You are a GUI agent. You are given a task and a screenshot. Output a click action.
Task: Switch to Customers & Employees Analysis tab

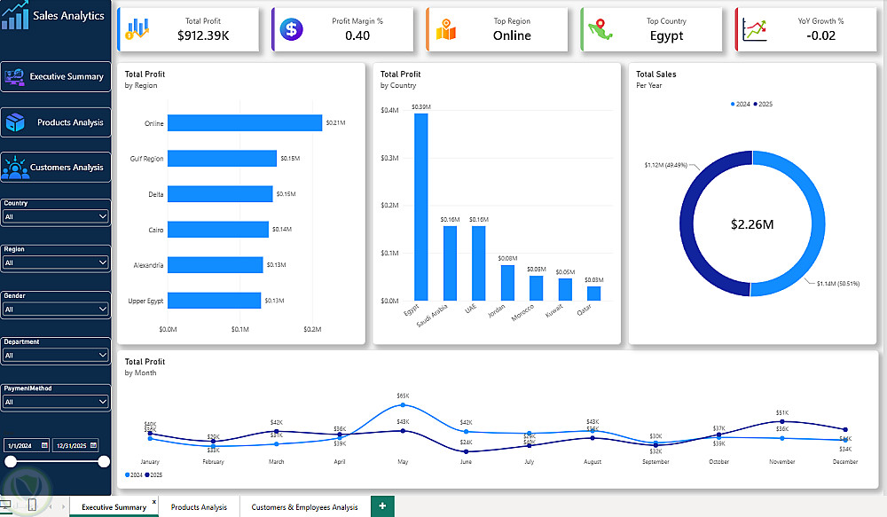point(304,507)
